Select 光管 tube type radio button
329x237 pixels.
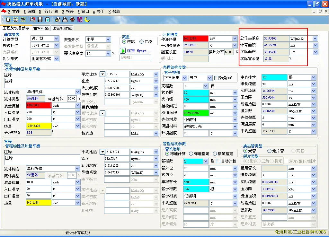[245, 151]
